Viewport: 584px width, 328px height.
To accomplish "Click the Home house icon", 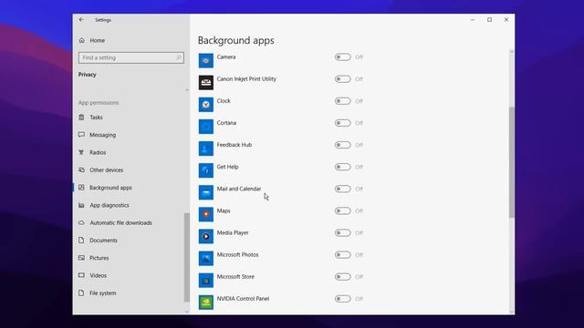I will (82, 40).
